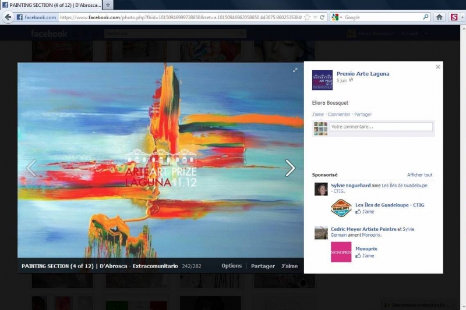The image size is (466, 310).
Task: Click the Votre commentaire input field
Action: point(381,127)
